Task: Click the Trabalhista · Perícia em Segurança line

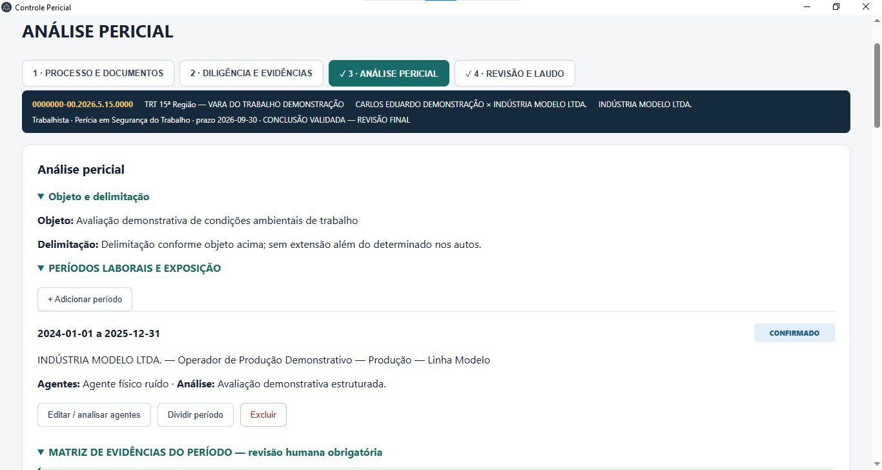Action: (x=221, y=120)
